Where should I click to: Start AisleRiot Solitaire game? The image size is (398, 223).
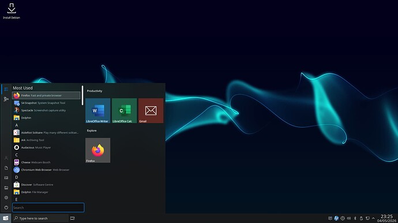46,133
